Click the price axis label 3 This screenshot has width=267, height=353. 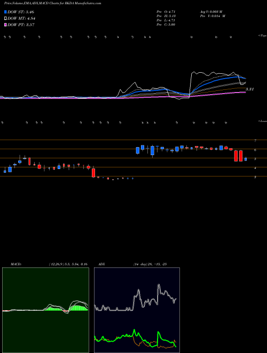(x=255, y=177)
